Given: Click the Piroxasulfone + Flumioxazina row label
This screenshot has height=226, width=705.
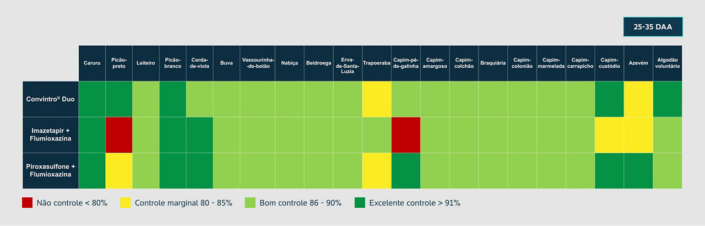Looking at the screenshot, I should [x=51, y=171].
